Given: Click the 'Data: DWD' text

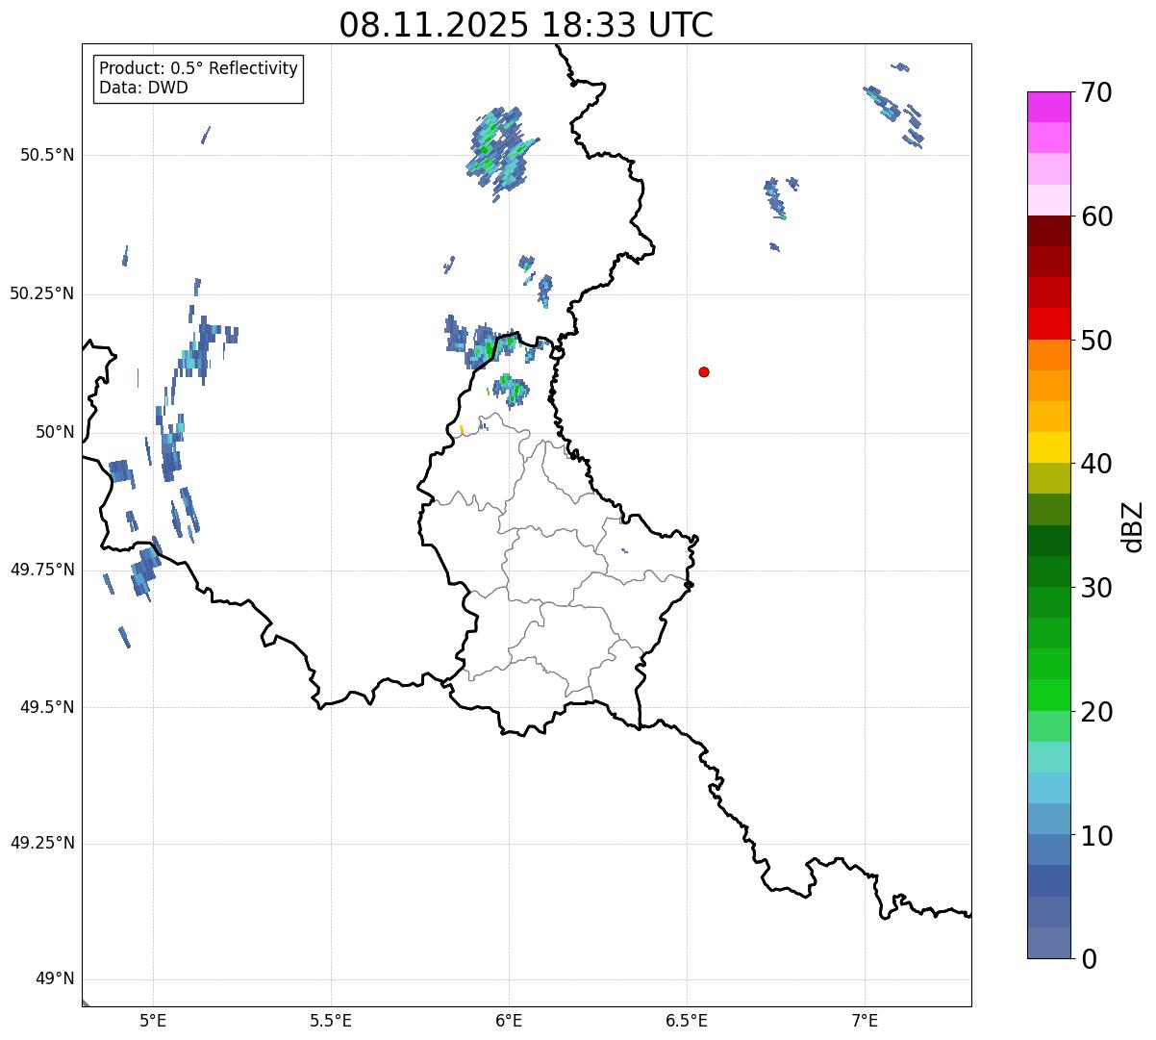Looking at the screenshot, I should (x=143, y=88).
